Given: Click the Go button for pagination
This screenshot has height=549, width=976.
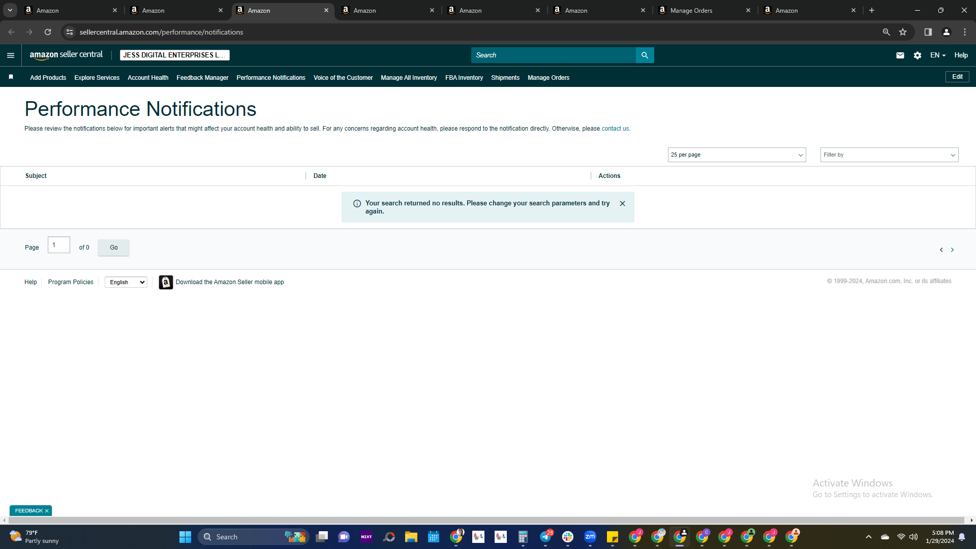Looking at the screenshot, I should pyautogui.click(x=114, y=248).
